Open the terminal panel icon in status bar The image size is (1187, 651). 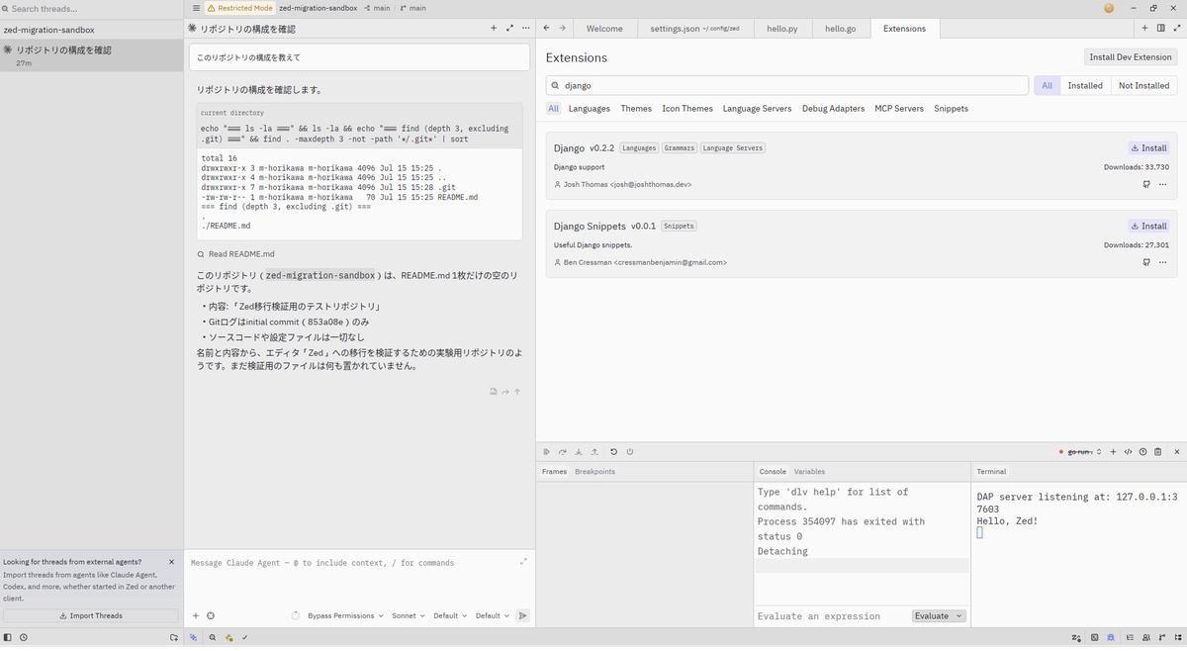tap(1094, 637)
